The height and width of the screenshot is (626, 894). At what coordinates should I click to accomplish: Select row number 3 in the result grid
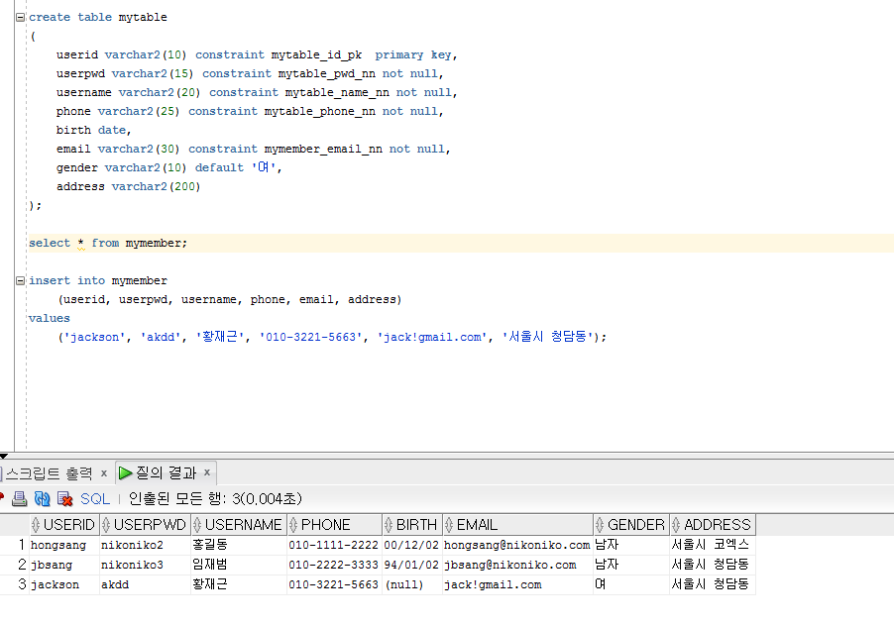[x=15, y=585]
